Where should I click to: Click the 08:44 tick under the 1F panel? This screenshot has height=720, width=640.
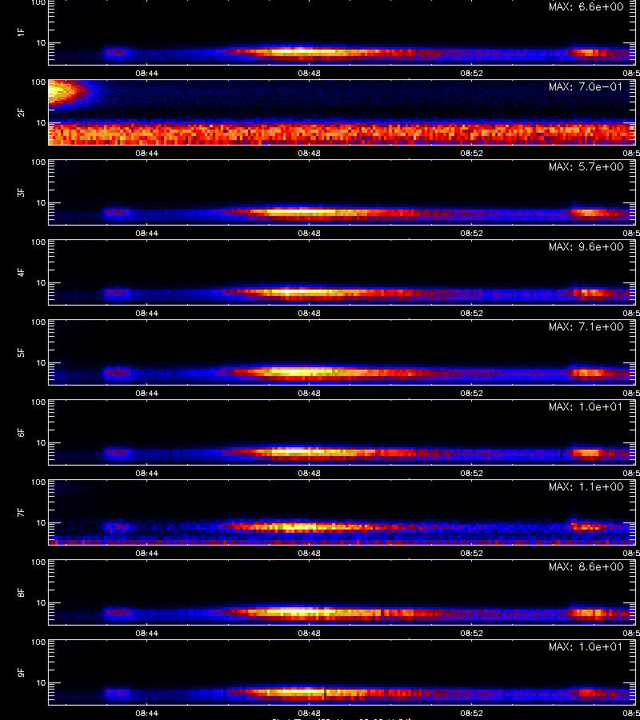pos(147,73)
